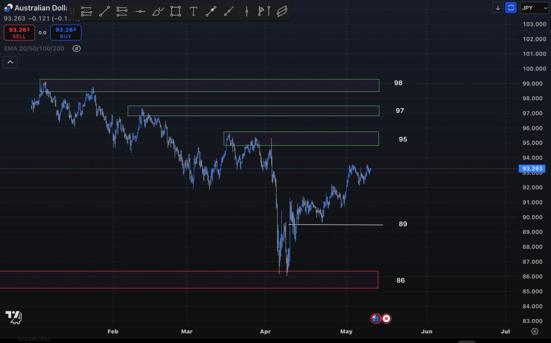Switch to the USDCAD symbol

[x=34, y=339]
